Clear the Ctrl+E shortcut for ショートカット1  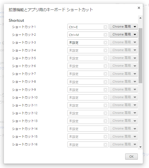pos(105,27)
